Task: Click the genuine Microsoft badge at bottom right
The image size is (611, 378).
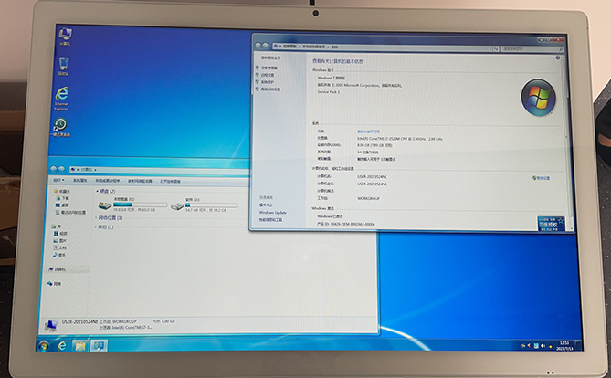Action: tap(551, 224)
